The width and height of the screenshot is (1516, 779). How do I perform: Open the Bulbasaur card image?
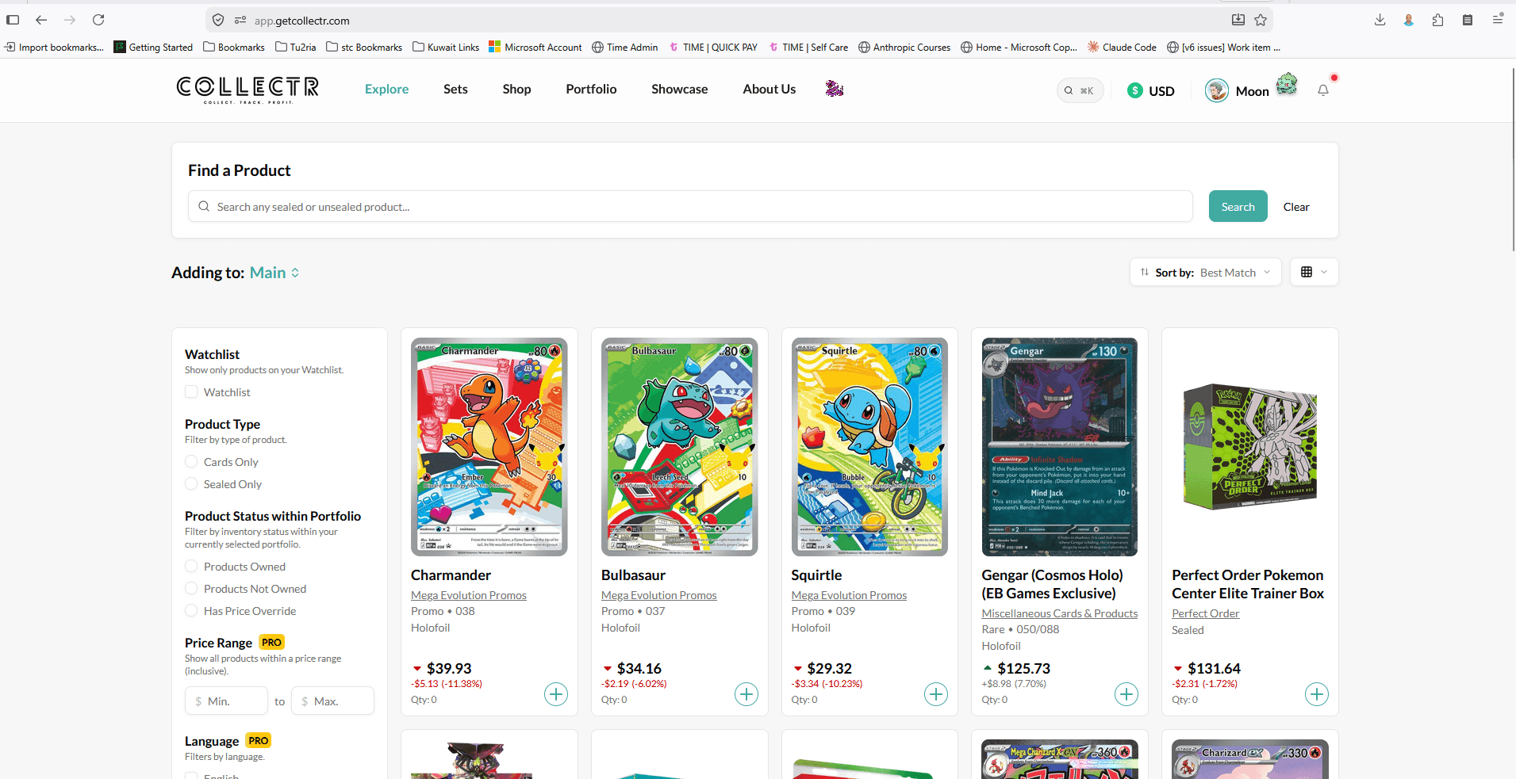680,447
